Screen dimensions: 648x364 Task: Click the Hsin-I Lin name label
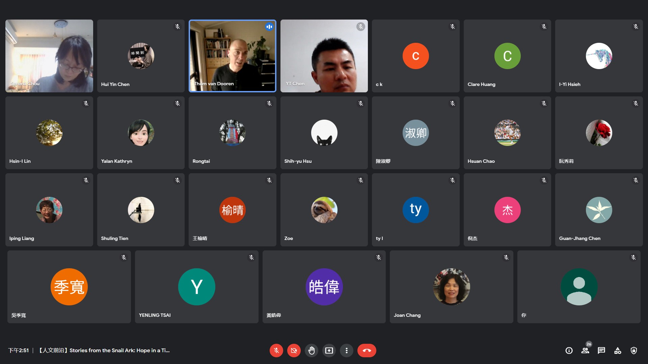click(20, 161)
